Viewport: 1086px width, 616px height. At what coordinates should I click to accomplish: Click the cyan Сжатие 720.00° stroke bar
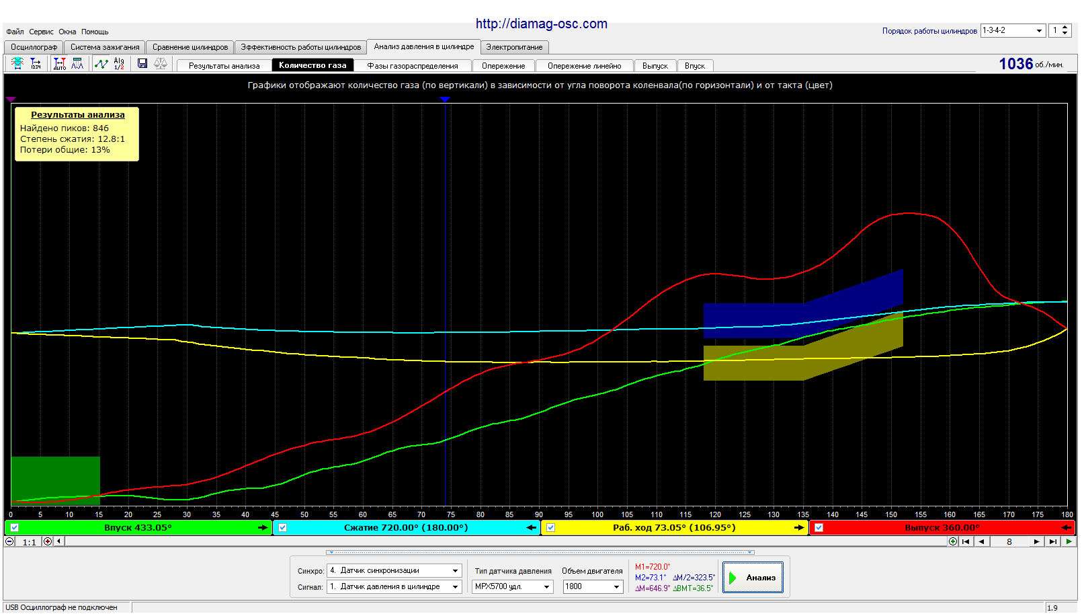tap(407, 528)
